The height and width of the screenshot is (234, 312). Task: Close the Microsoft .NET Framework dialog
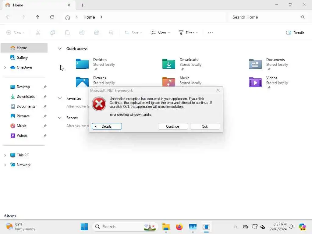tap(218, 90)
